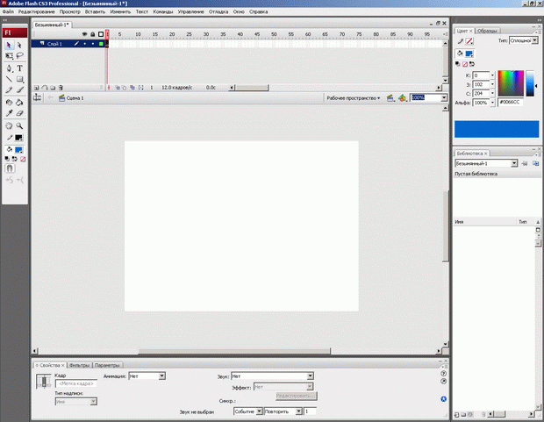The height and width of the screenshot is (422, 544).
Task: Open the Звук sound dropdown
Action: coord(272,376)
